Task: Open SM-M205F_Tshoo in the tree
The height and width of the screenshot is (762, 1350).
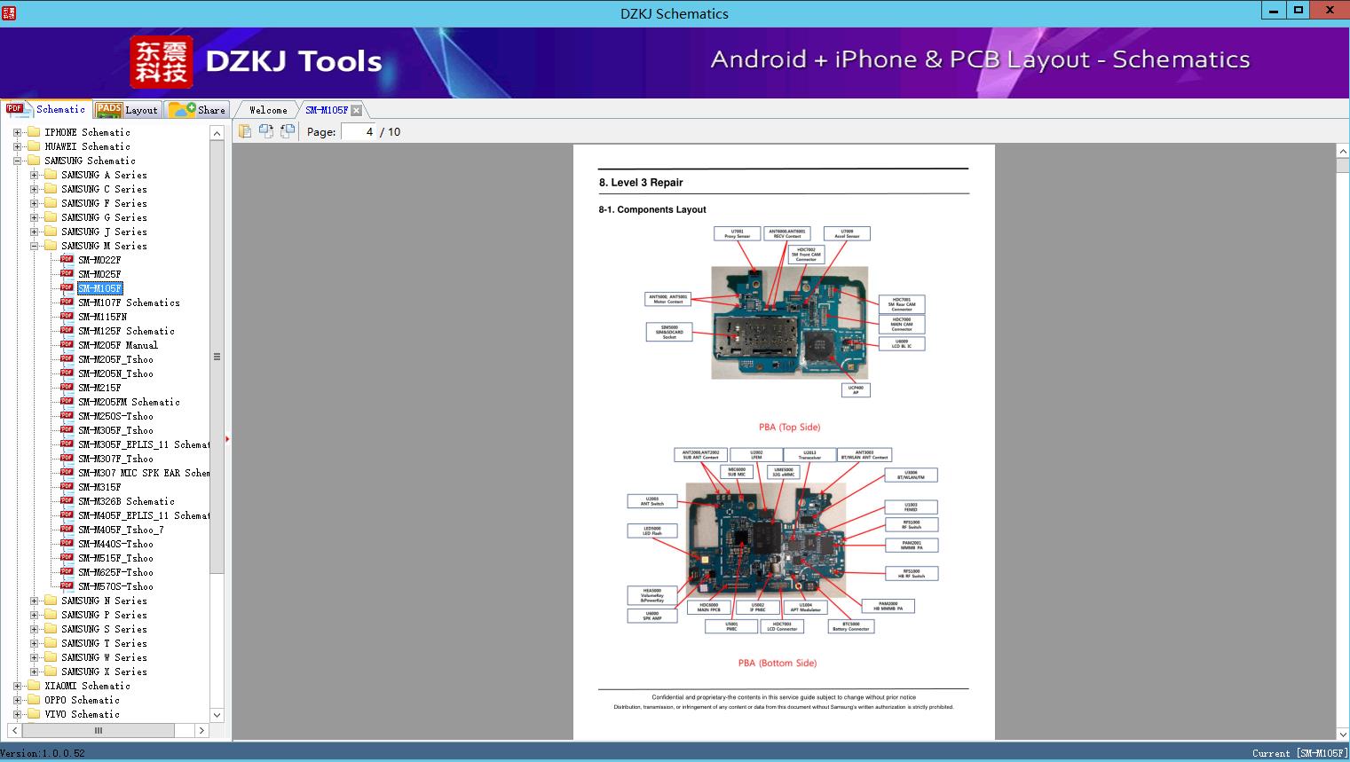Action: click(115, 359)
